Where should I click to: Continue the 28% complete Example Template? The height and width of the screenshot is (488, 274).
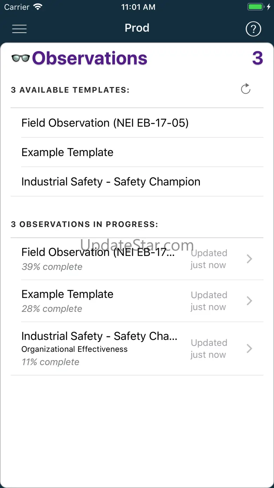click(x=67, y=301)
